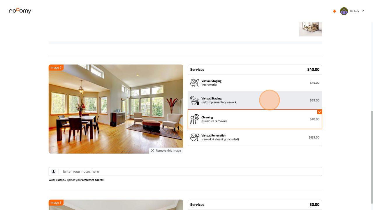Click the Services heading of Image 3

197,204
